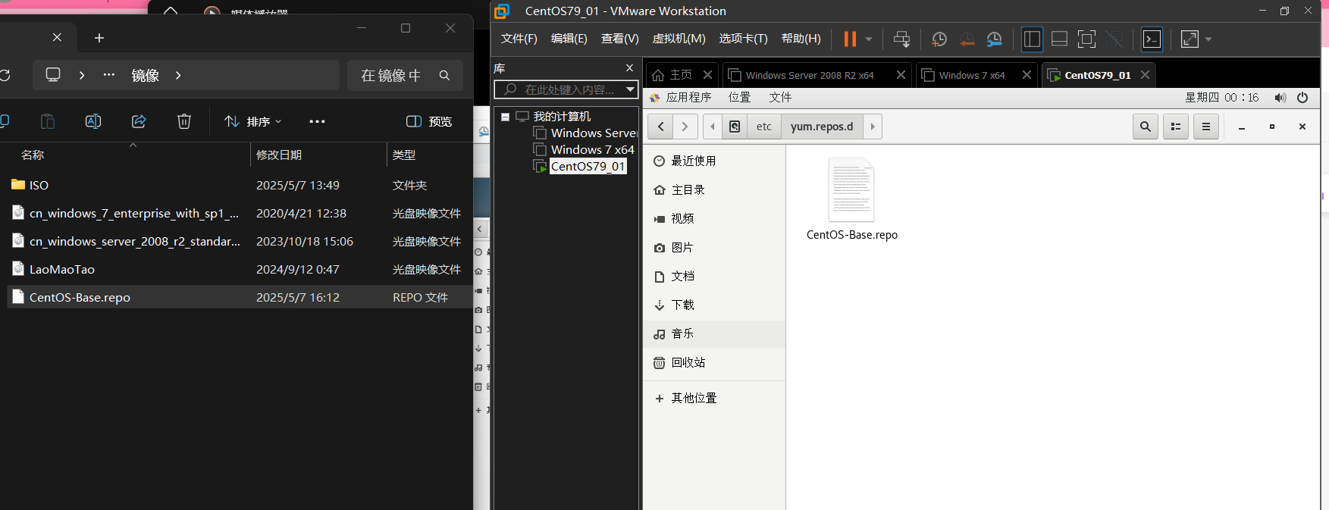
Task: Click the 在镜像中 search box in Explorer
Action: click(405, 75)
